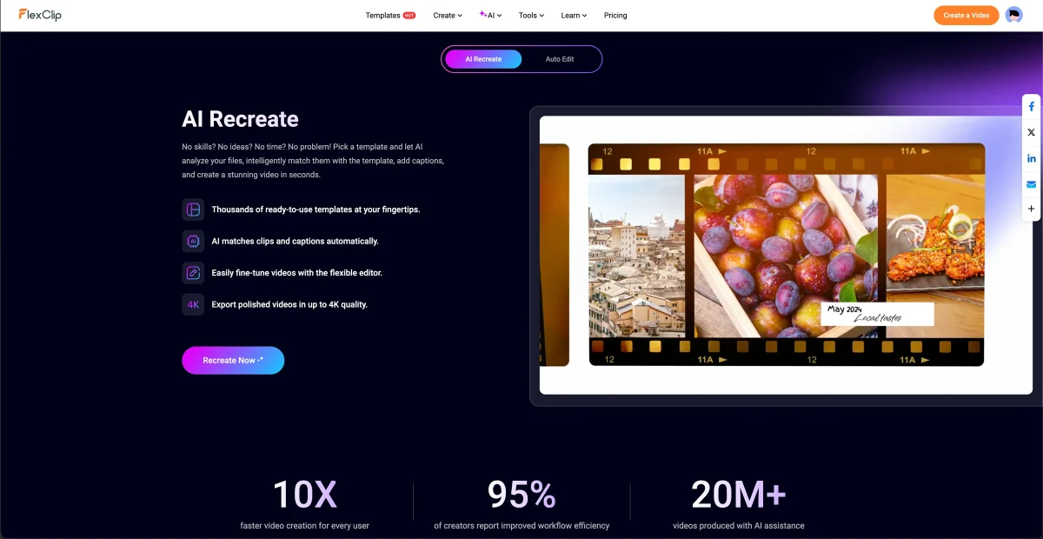Switch the pill toggle to Auto Edit
This screenshot has width=1043, height=539.
point(560,59)
